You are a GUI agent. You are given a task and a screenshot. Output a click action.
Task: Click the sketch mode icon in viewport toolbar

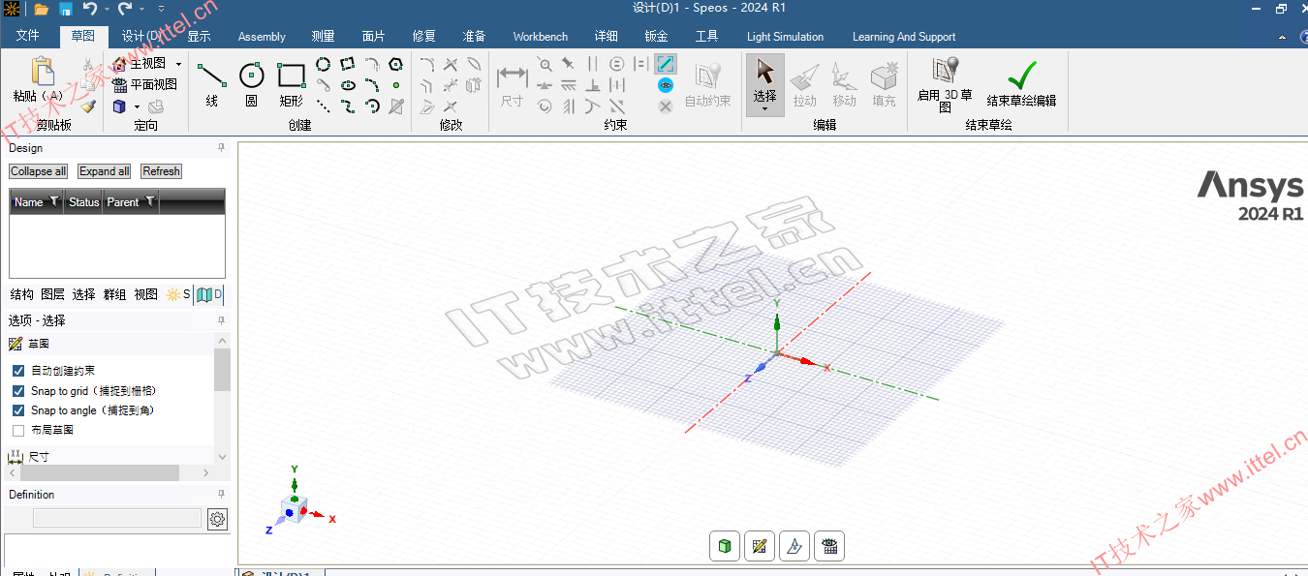point(759,546)
